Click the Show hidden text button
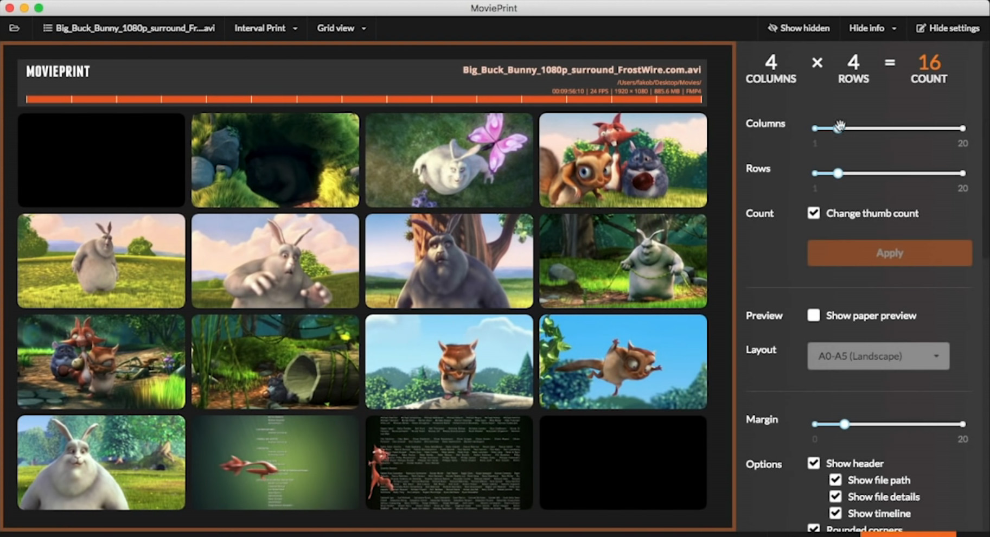The height and width of the screenshot is (537, 990). point(804,28)
